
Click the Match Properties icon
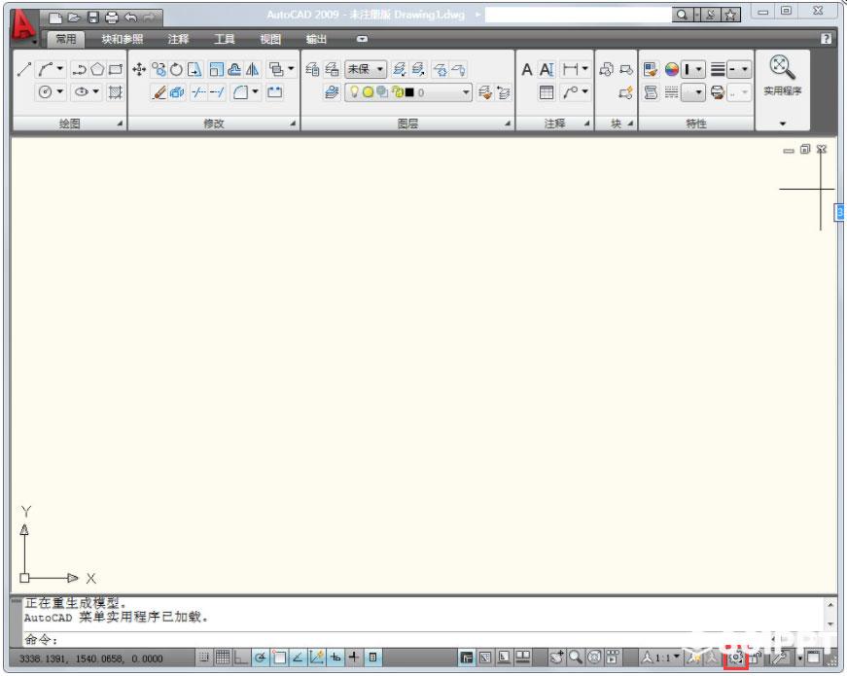coord(651,69)
